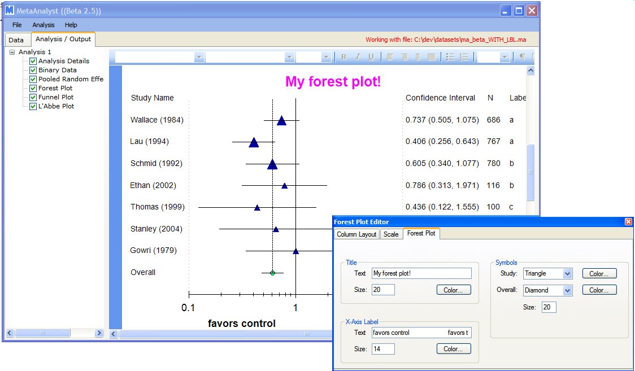Click the Title Text input field
Screen dimensions: 635x371
(421, 273)
